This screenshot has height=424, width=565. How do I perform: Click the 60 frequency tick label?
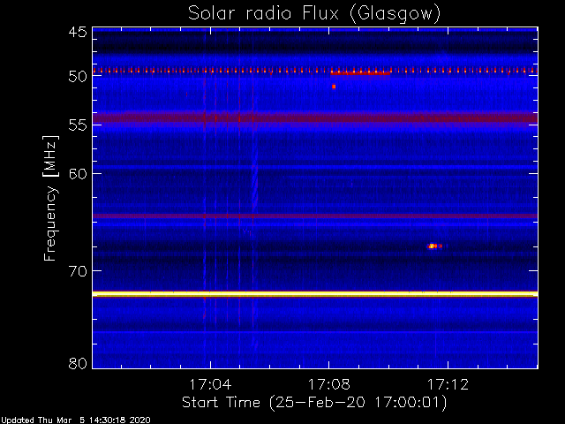pyautogui.click(x=78, y=174)
